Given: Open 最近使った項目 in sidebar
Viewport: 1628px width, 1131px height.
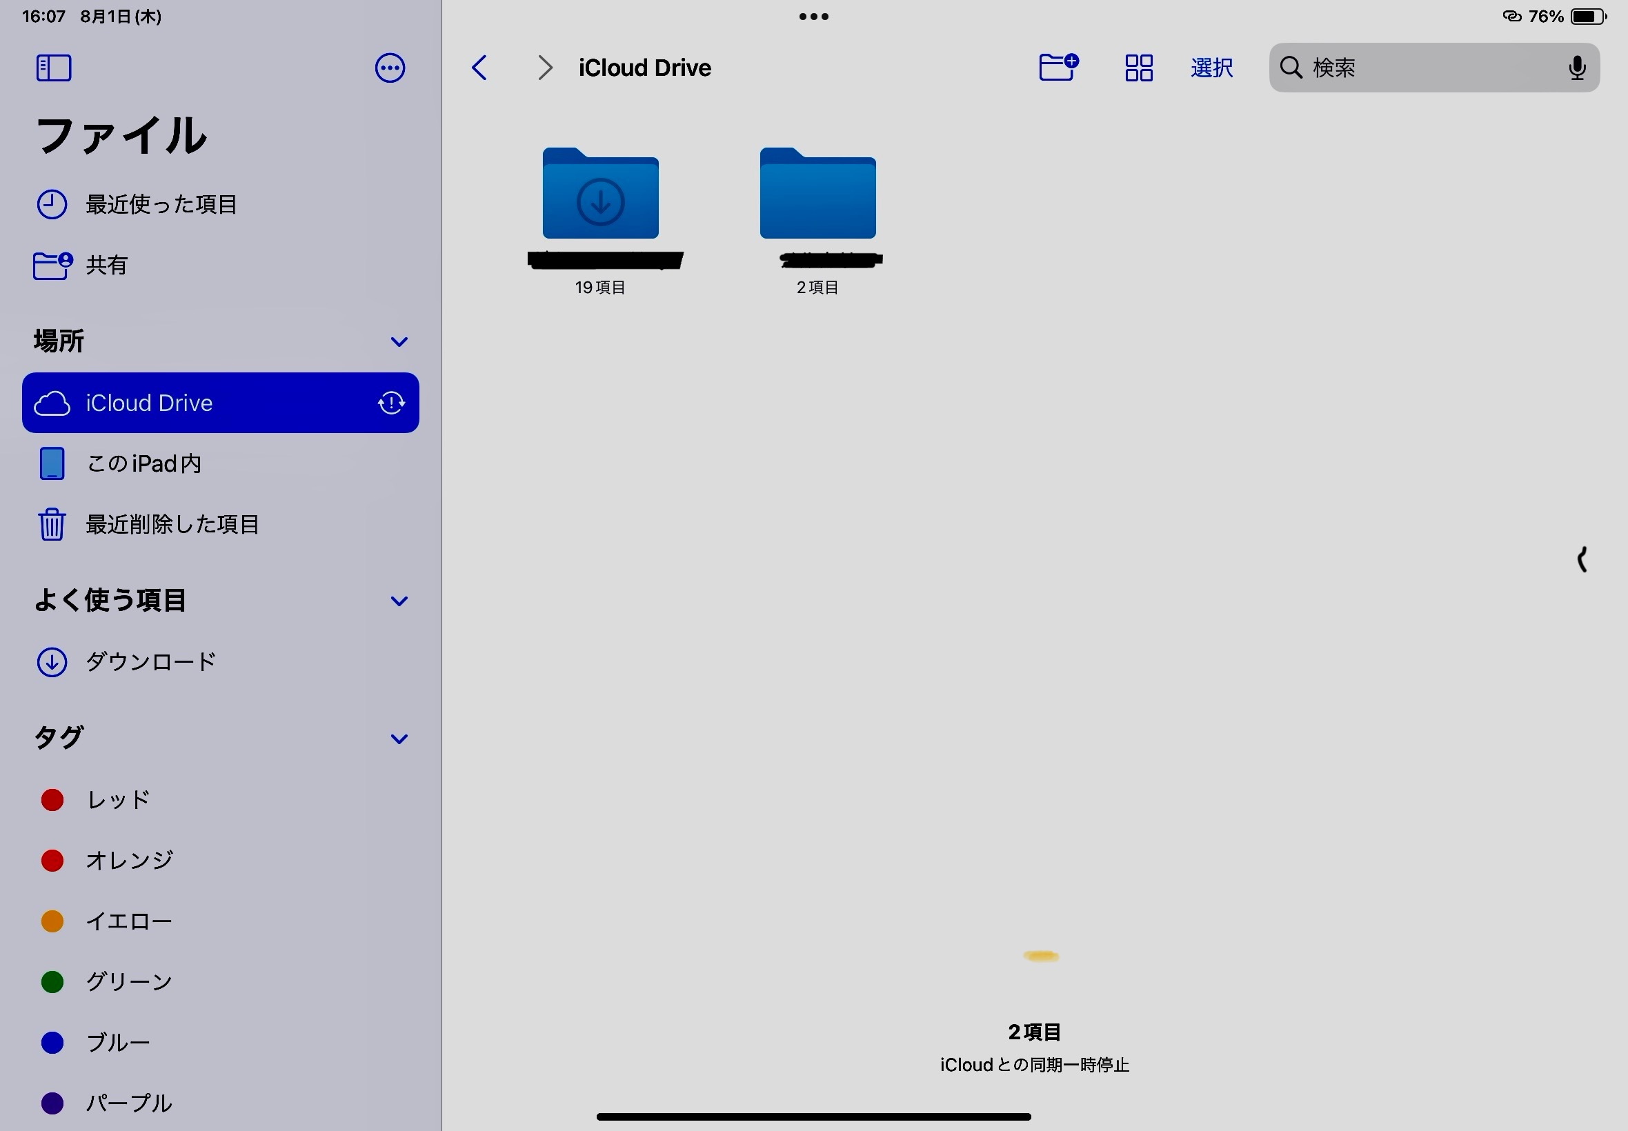Looking at the screenshot, I should (161, 205).
